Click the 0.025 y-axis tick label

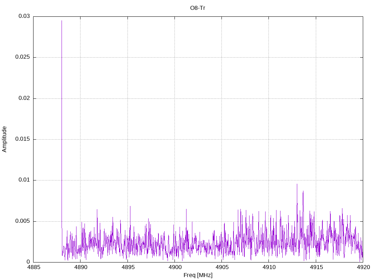click(x=23, y=57)
